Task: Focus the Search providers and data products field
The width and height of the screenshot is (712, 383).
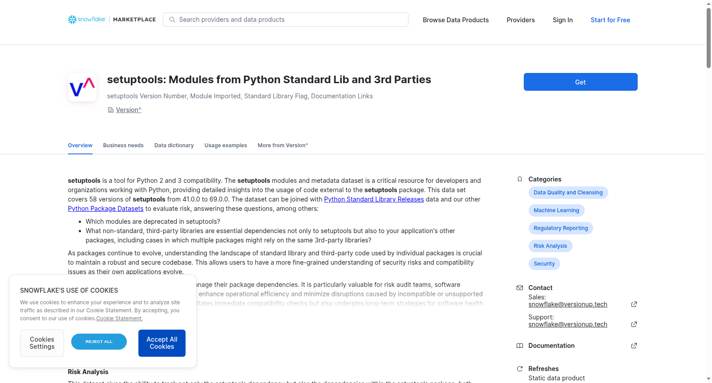Action: (286, 20)
